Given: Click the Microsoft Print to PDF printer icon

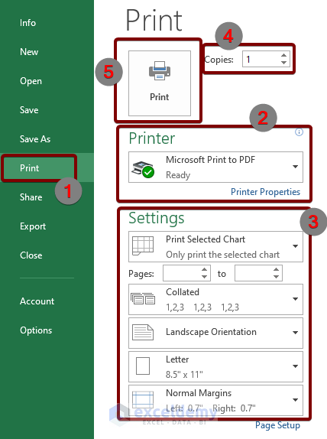Looking at the screenshot, I should pyautogui.click(x=143, y=169).
